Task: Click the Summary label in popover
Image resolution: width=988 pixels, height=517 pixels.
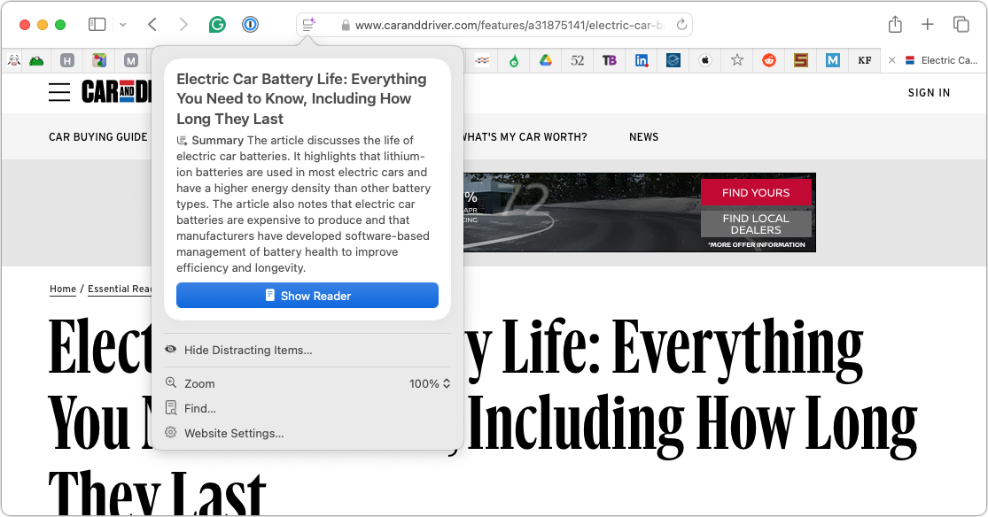Action: [217, 140]
